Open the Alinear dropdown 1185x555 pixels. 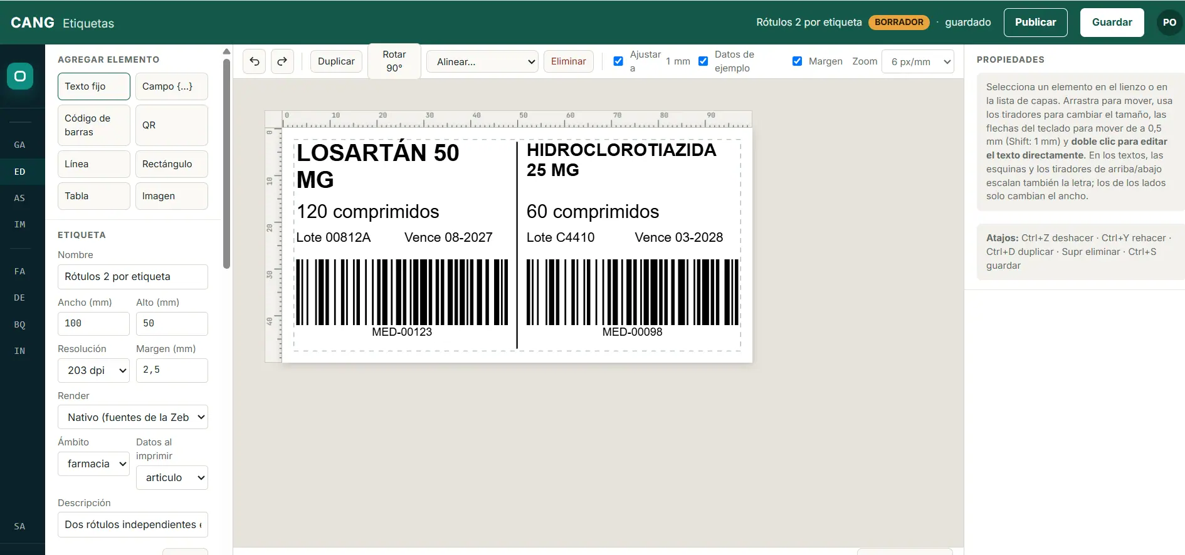[482, 61]
